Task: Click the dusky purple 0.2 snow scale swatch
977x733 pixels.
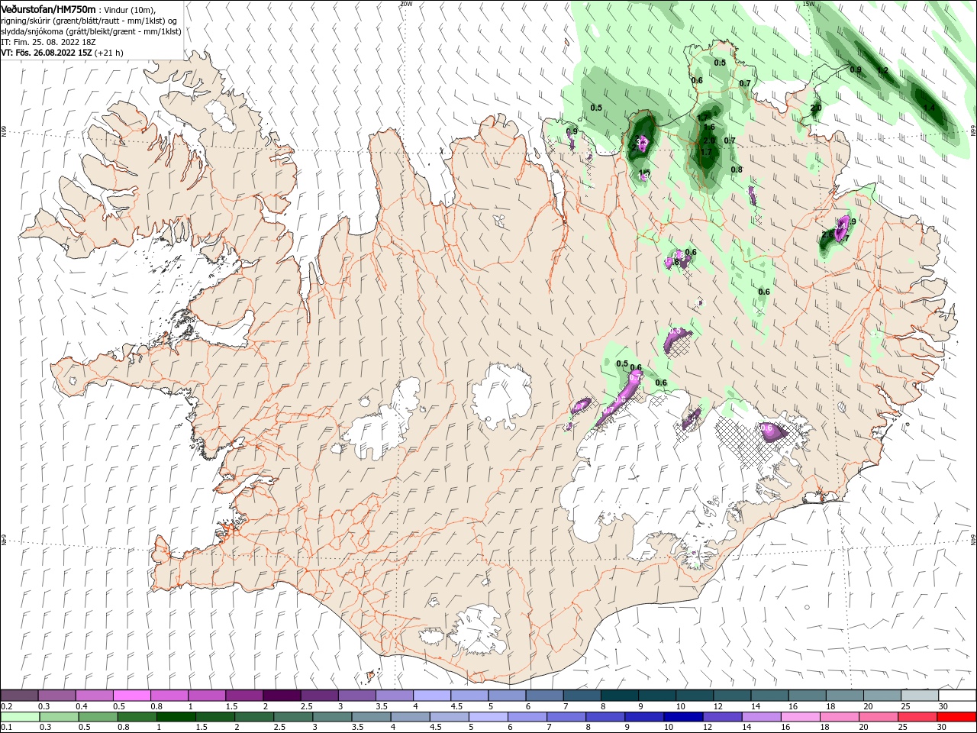Action: (x=19, y=696)
